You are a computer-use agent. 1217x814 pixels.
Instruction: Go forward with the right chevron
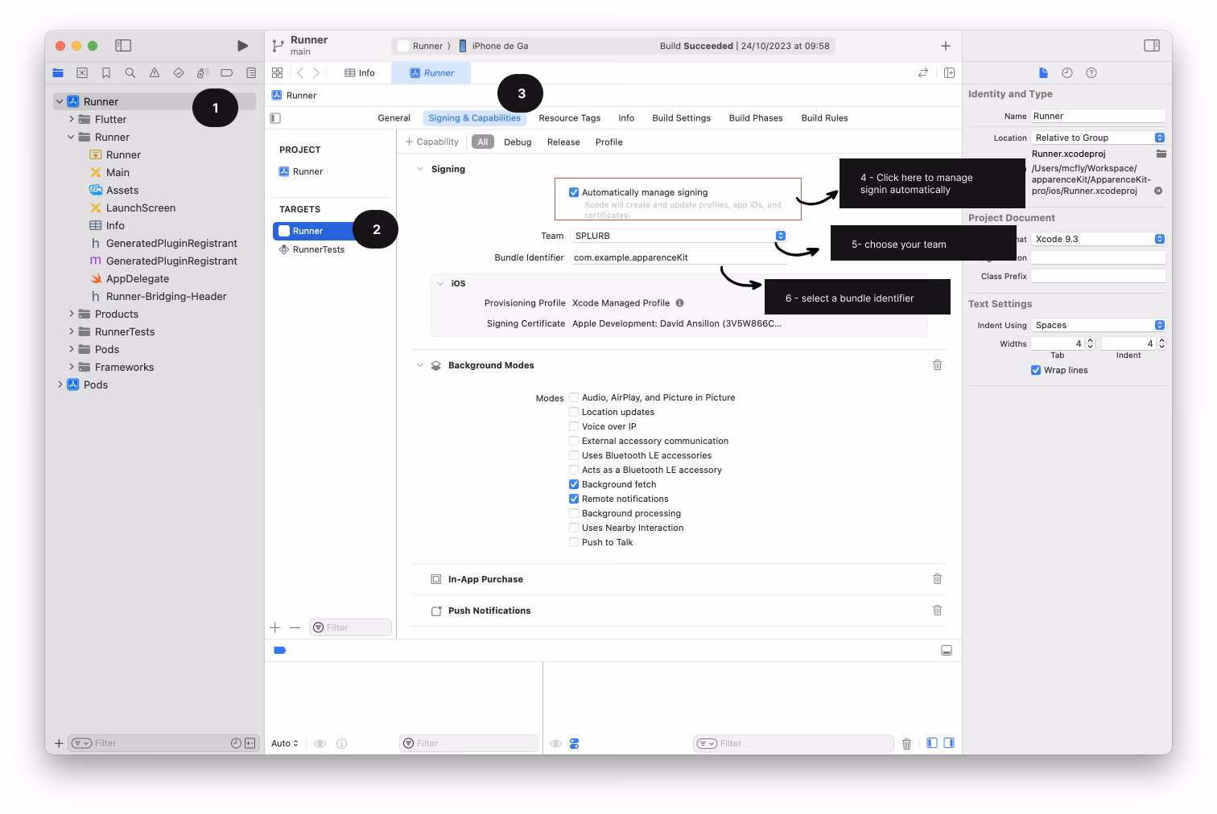coord(316,72)
